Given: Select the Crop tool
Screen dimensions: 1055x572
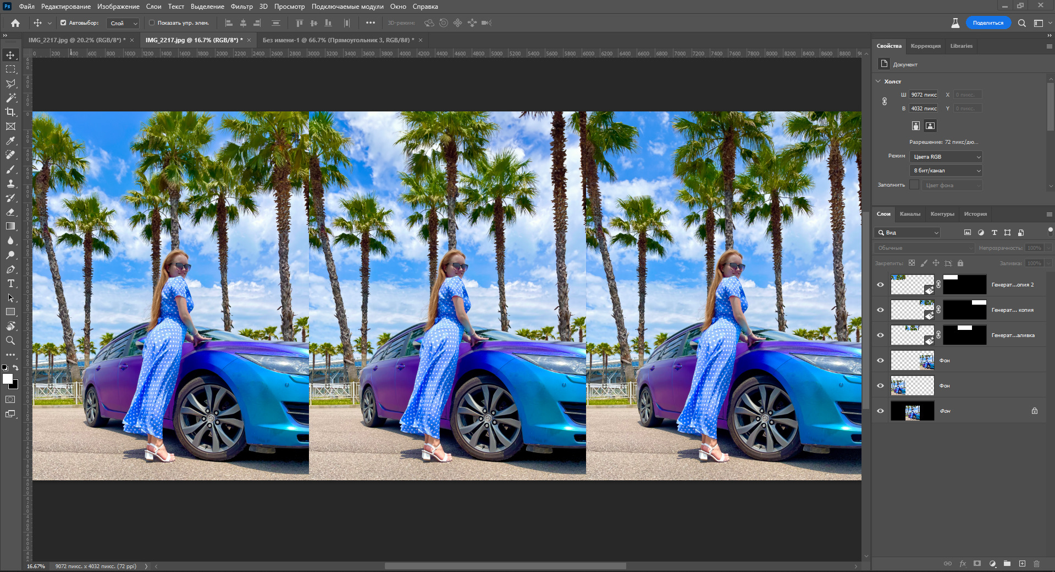Looking at the screenshot, I should point(10,112).
